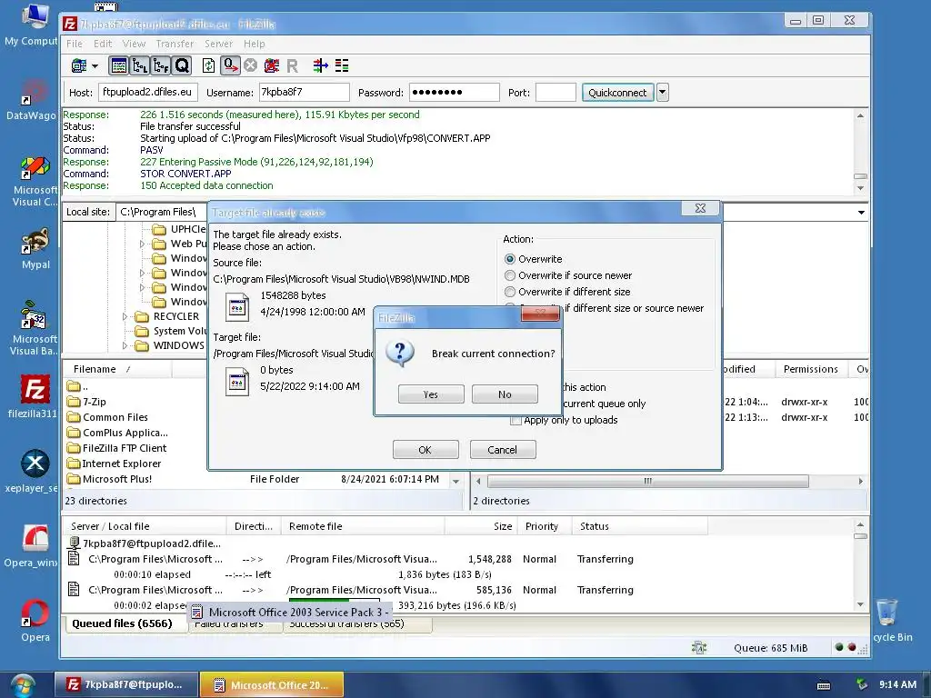
Task: Open the Site Manager toolbar icon
Action: click(79, 65)
